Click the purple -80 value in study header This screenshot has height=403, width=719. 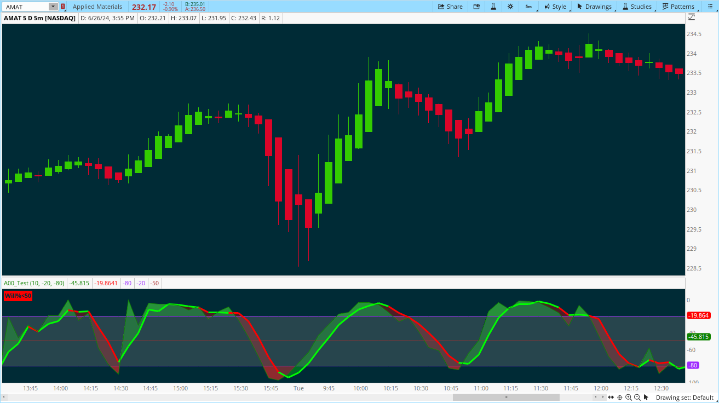point(127,283)
